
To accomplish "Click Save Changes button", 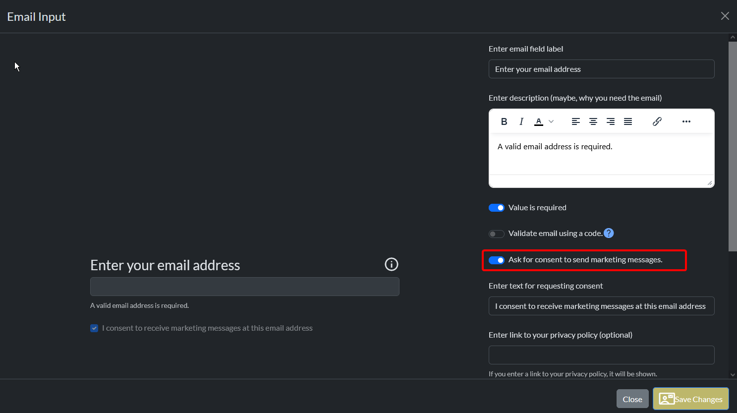I will [x=691, y=399].
